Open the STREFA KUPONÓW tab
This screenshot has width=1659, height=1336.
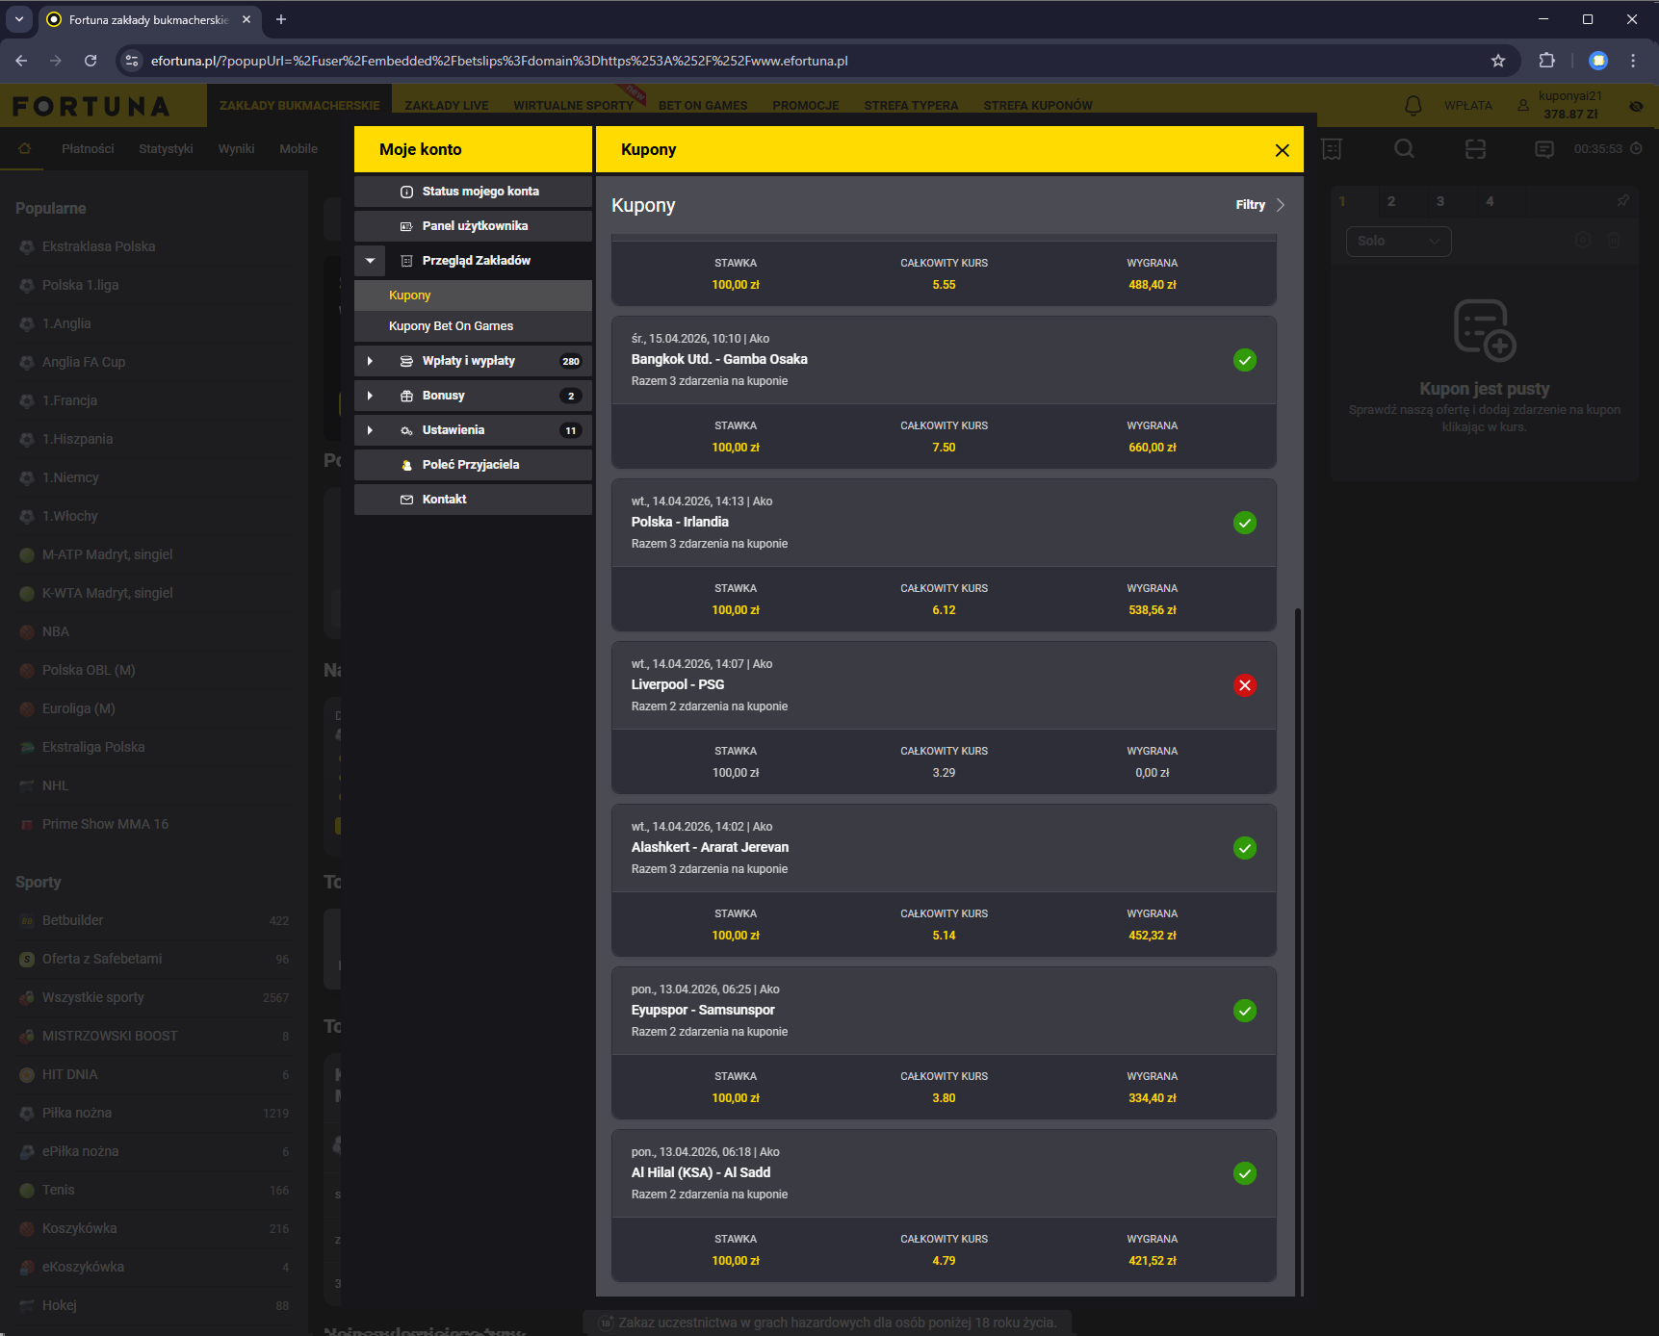[x=1038, y=106]
